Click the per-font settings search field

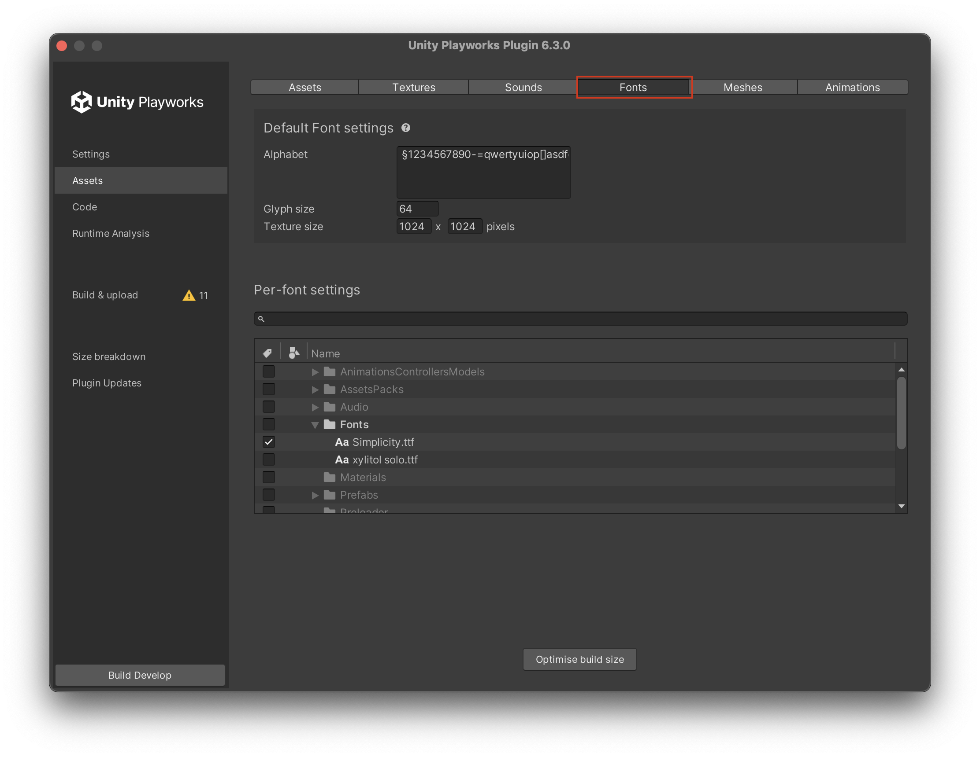[x=580, y=319]
